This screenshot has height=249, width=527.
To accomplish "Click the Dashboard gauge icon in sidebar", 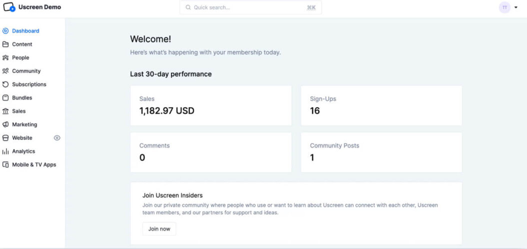I will tap(5, 31).
